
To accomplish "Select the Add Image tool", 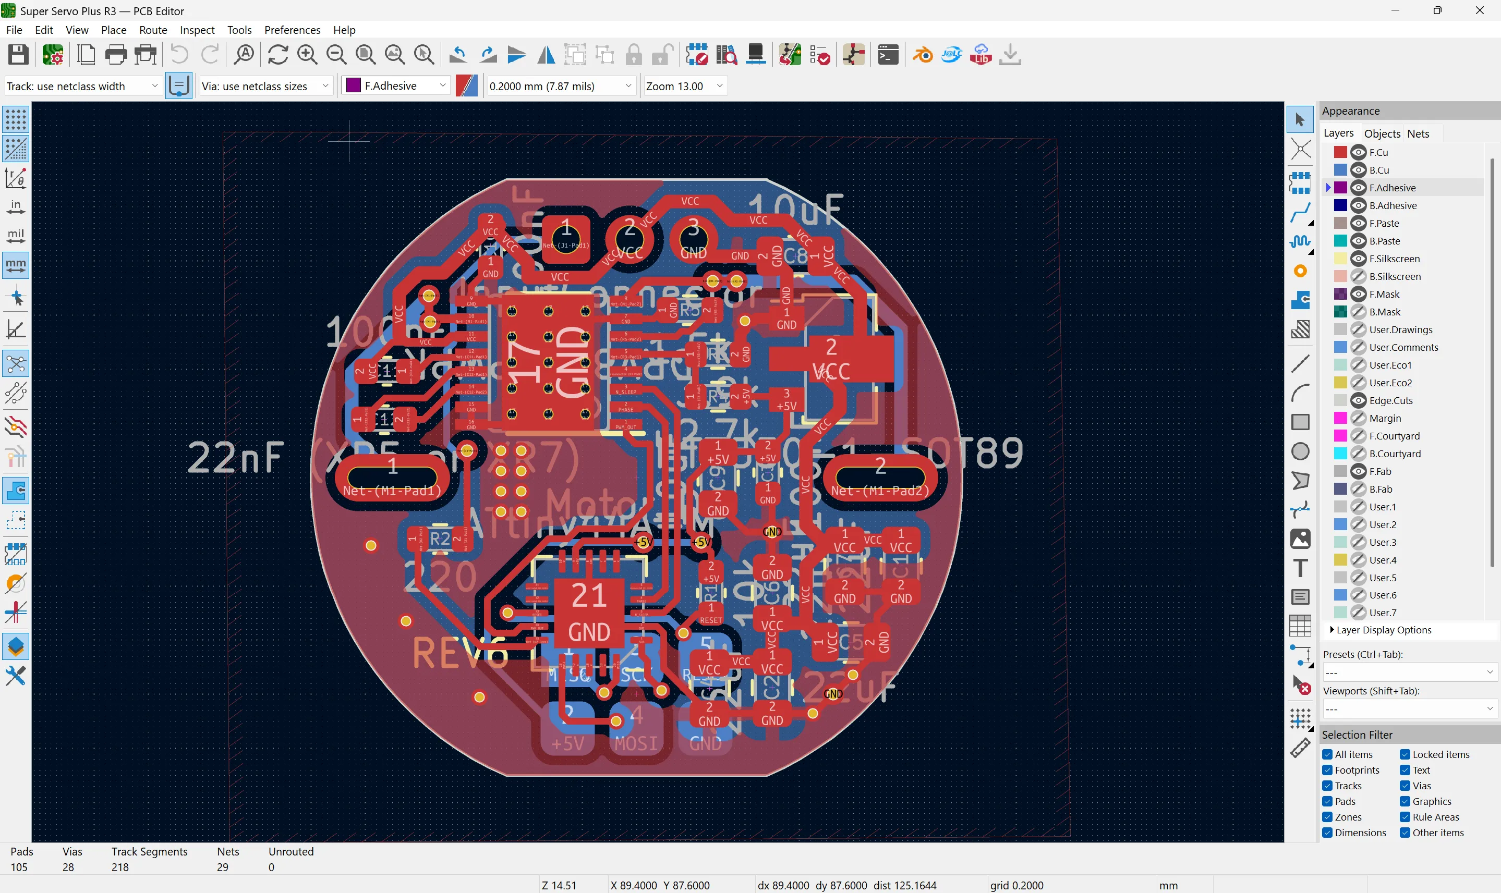I will tap(1300, 539).
